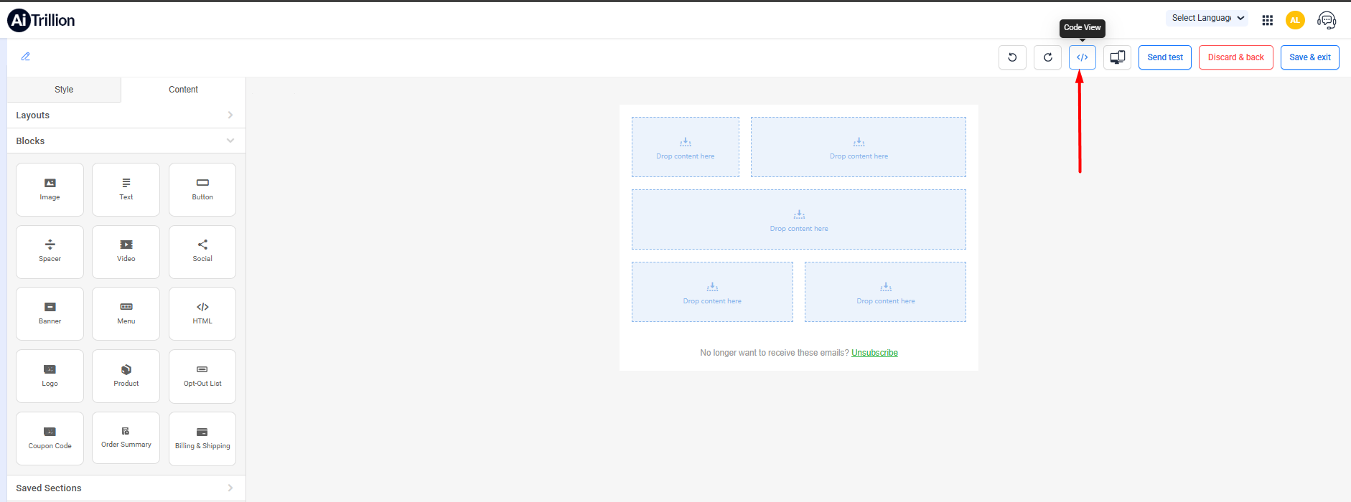
Task: Click the undo arrow icon
Action: (1012, 57)
